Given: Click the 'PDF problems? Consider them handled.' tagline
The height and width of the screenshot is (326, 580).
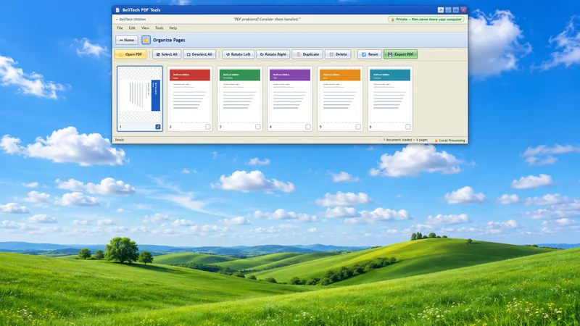Looking at the screenshot, I should 267,20.
